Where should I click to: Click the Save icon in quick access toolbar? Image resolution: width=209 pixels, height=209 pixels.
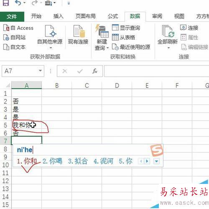(6, 3)
